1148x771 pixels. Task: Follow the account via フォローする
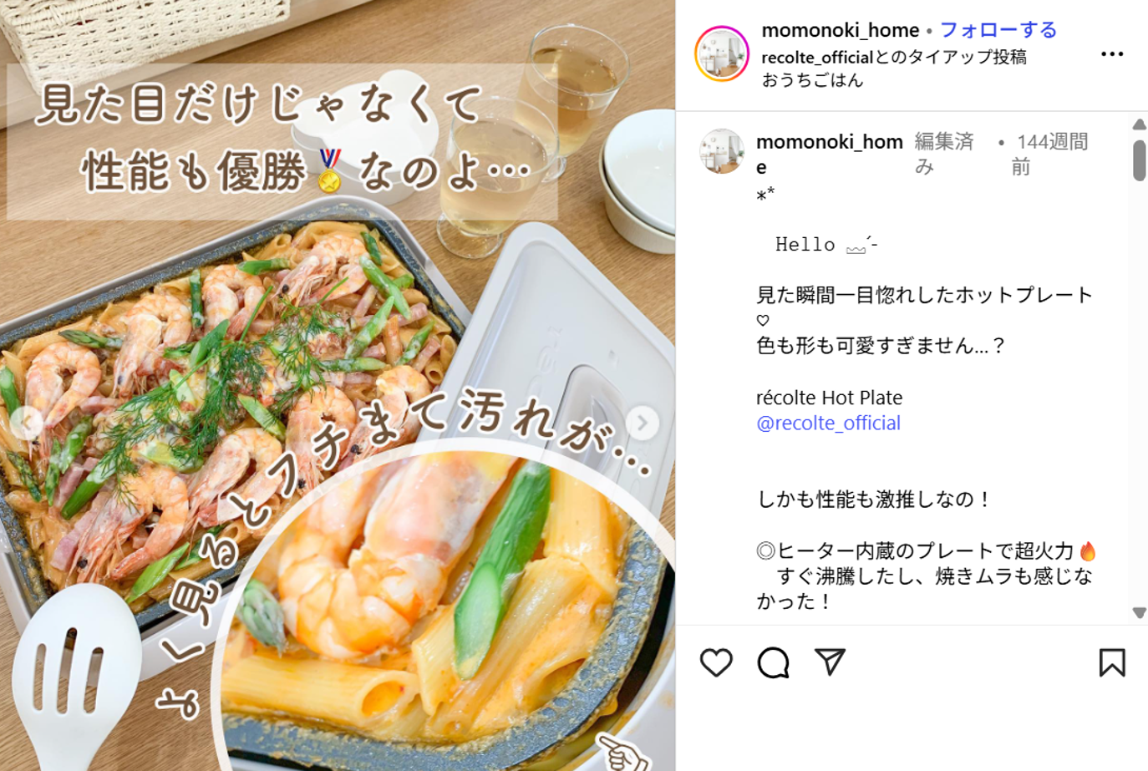point(998,30)
